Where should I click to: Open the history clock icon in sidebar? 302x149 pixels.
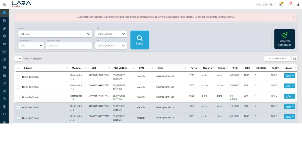(4, 99)
